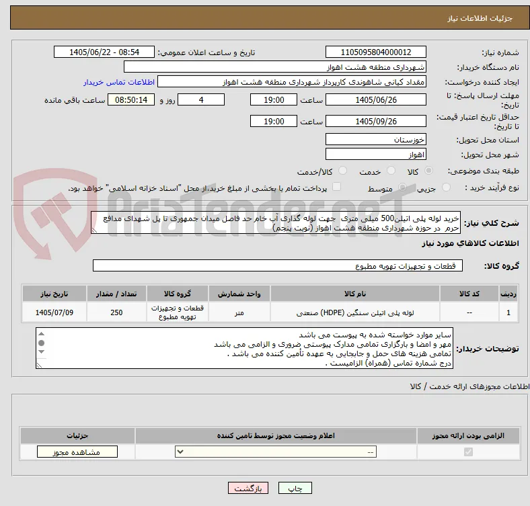The width and height of the screenshot is (530, 506).
Task: Click the استان محل تحویل خوزستان field
Action: click(375, 139)
